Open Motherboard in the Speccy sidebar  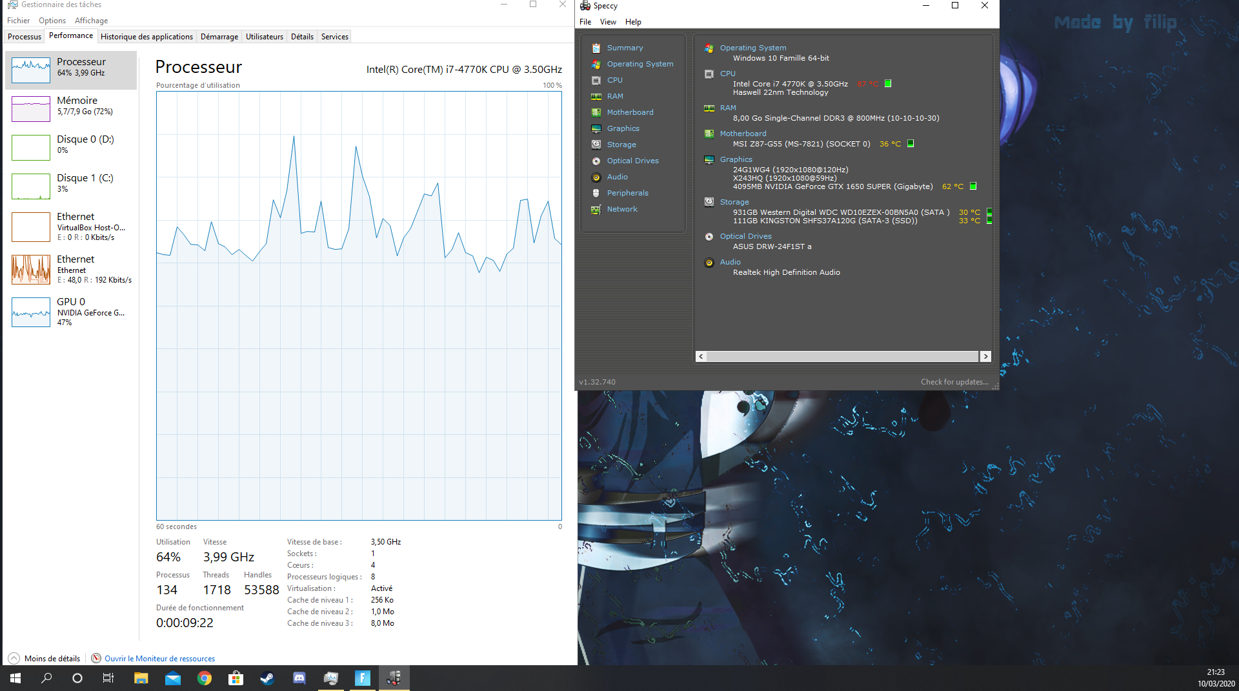630,112
